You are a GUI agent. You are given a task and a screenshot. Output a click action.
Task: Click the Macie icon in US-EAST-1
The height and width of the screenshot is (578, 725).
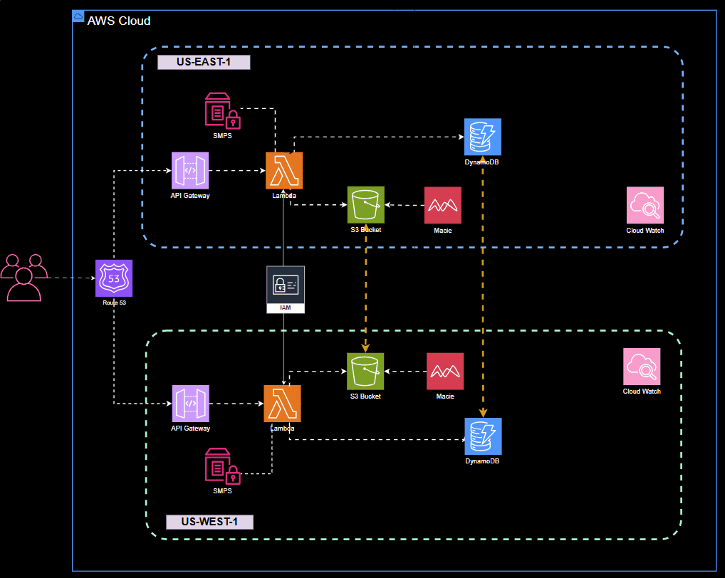pos(443,205)
